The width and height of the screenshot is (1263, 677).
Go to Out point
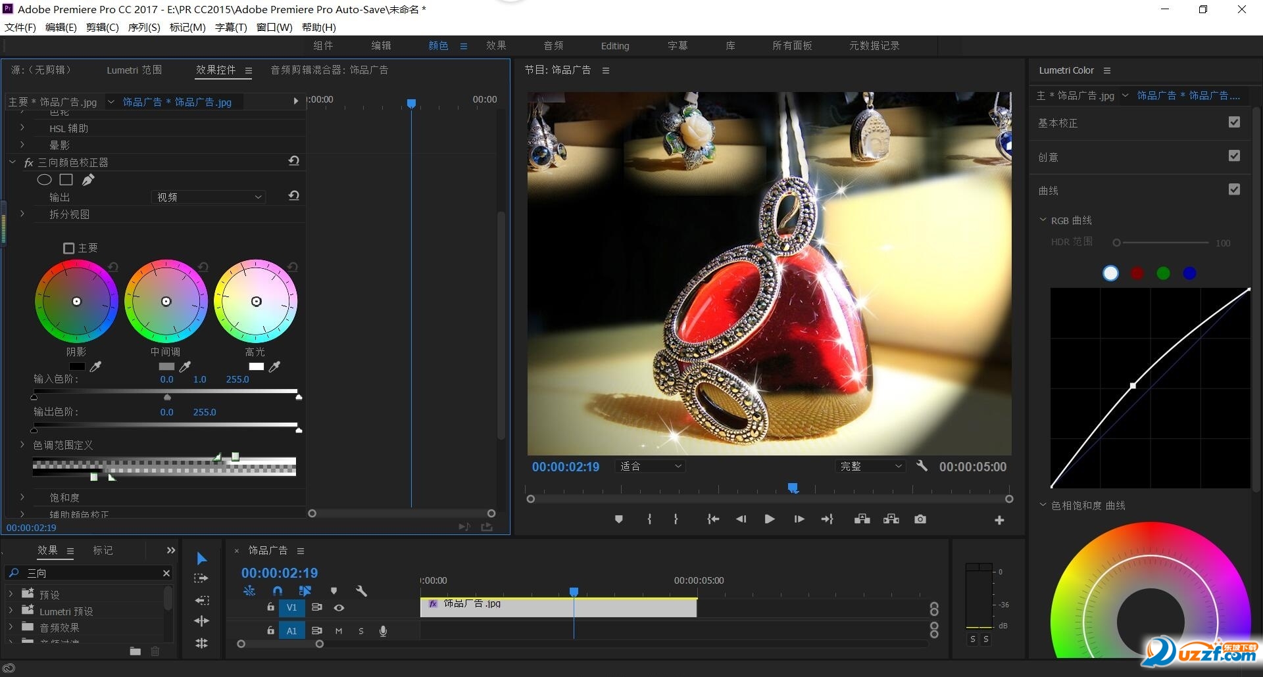coord(828,519)
